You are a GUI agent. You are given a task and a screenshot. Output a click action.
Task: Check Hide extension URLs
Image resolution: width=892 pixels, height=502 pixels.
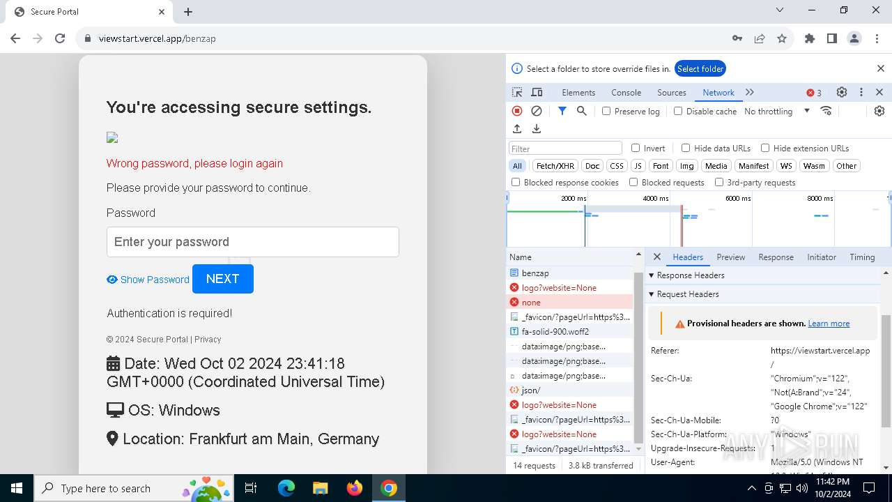coord(765,148)
